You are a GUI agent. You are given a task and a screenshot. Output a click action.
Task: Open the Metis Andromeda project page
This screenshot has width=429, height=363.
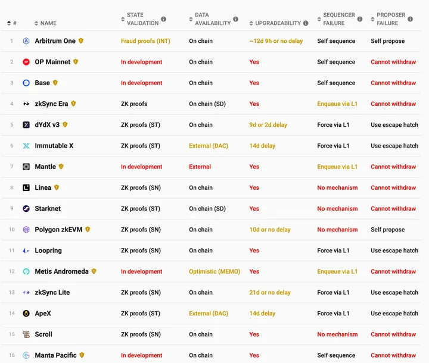(x=61, y=271)
